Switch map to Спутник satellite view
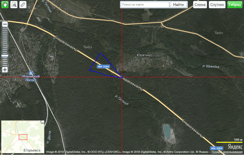The height and width of the screenshot is (155, 244). point(217,5)
